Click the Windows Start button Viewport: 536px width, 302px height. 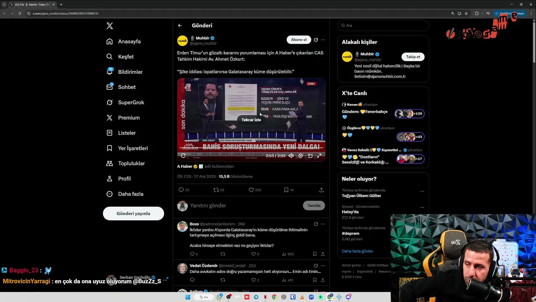[x=188, y=297]
